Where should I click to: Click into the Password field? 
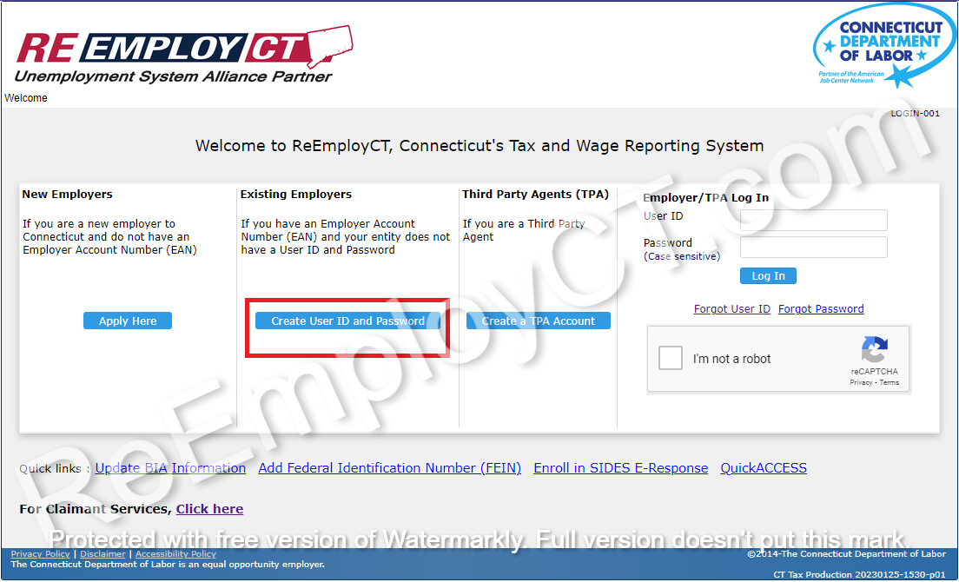coord(813,248)
